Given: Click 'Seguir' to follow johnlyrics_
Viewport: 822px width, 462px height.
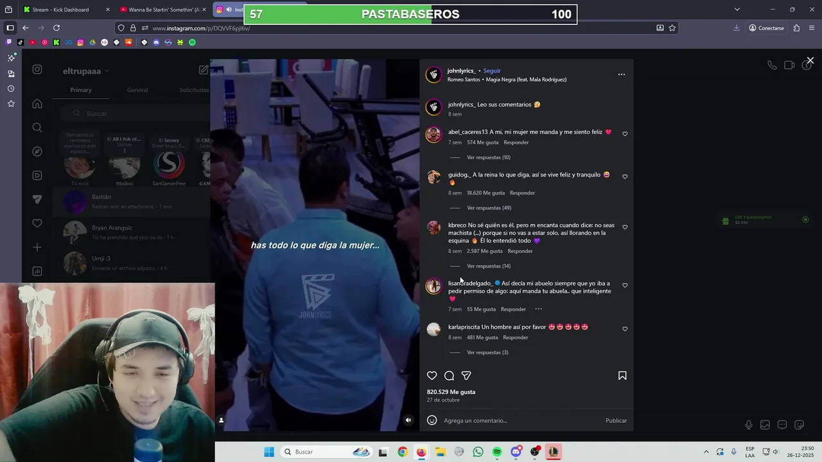Looking at the screenshot, I should pyautogui.click(x=492, y=71).
